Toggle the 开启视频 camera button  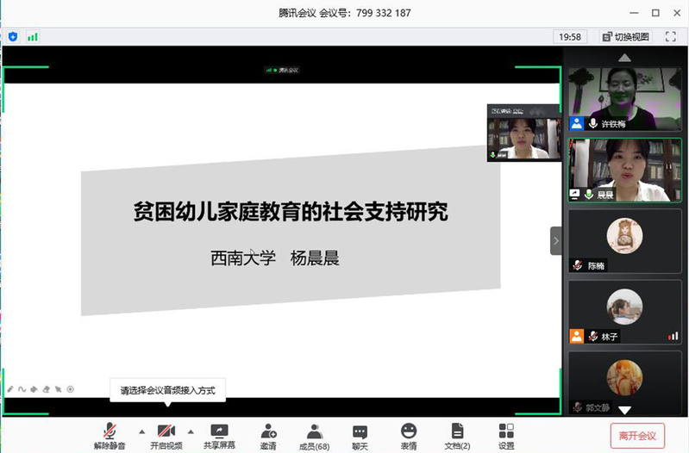(x=166, y=431)
